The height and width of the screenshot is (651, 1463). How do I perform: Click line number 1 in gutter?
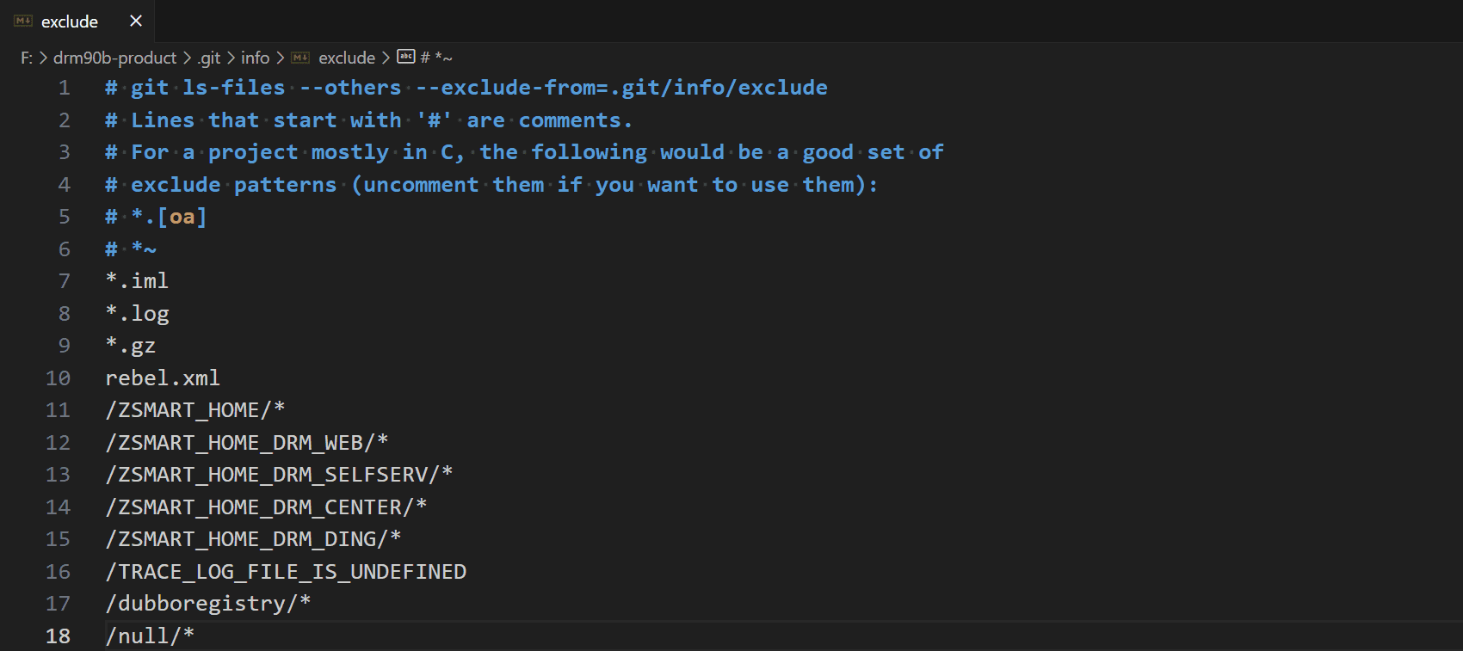coord(65,88)
